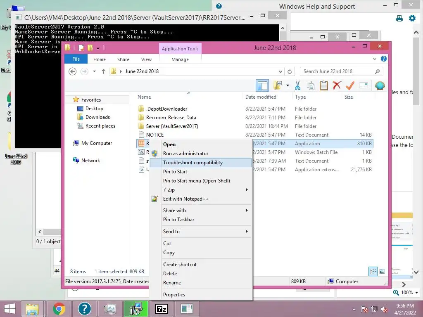The width and height of the screenshot is (423, 317).
Task: Open Properties from the context menu
Action: pos(201,295)
